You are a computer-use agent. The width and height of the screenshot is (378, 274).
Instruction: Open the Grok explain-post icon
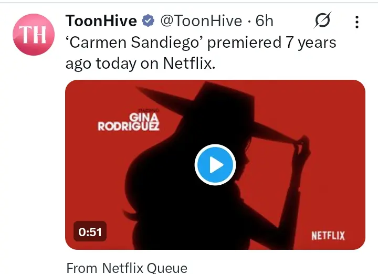coord(322,20)
